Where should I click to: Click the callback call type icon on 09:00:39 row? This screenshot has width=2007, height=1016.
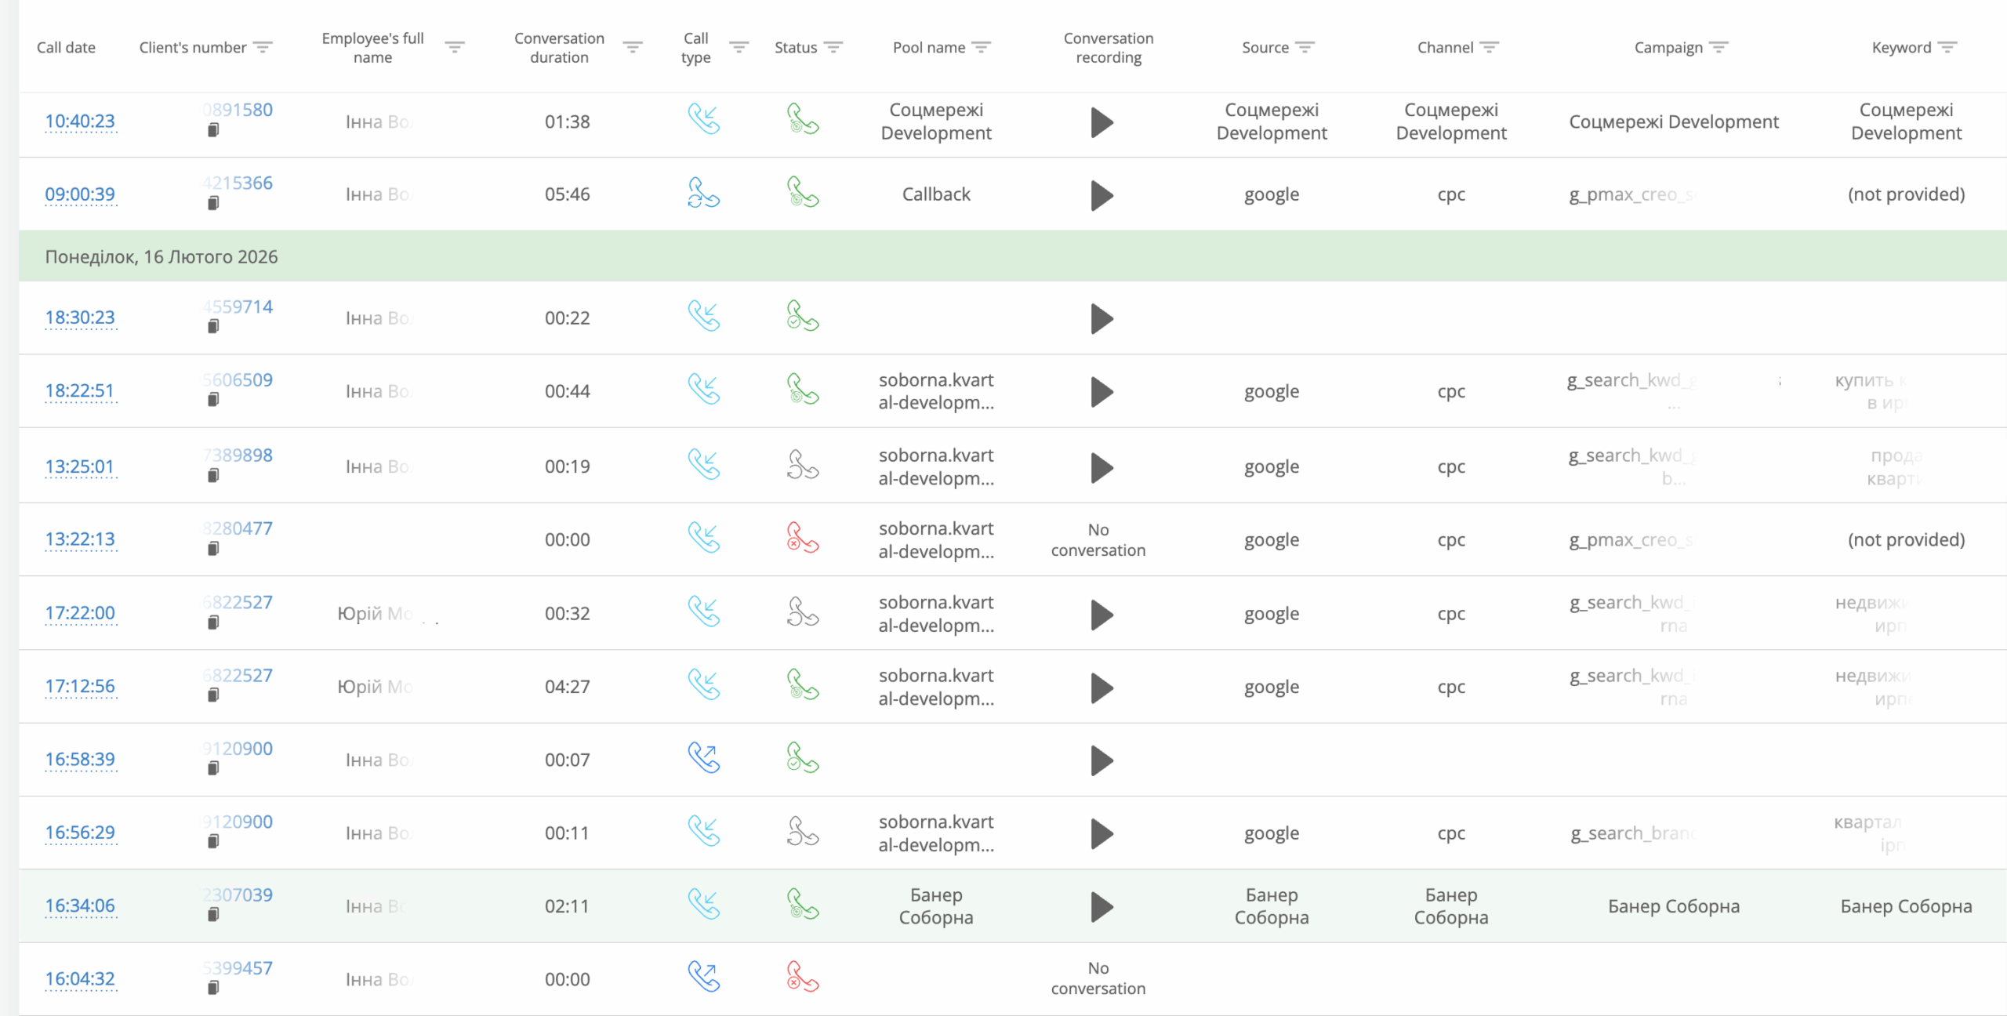pos(702,193)
